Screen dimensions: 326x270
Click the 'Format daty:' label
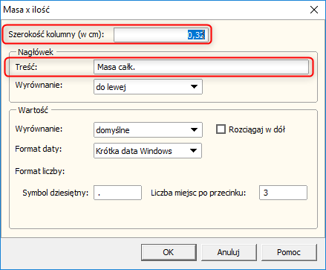coord(39,149)
